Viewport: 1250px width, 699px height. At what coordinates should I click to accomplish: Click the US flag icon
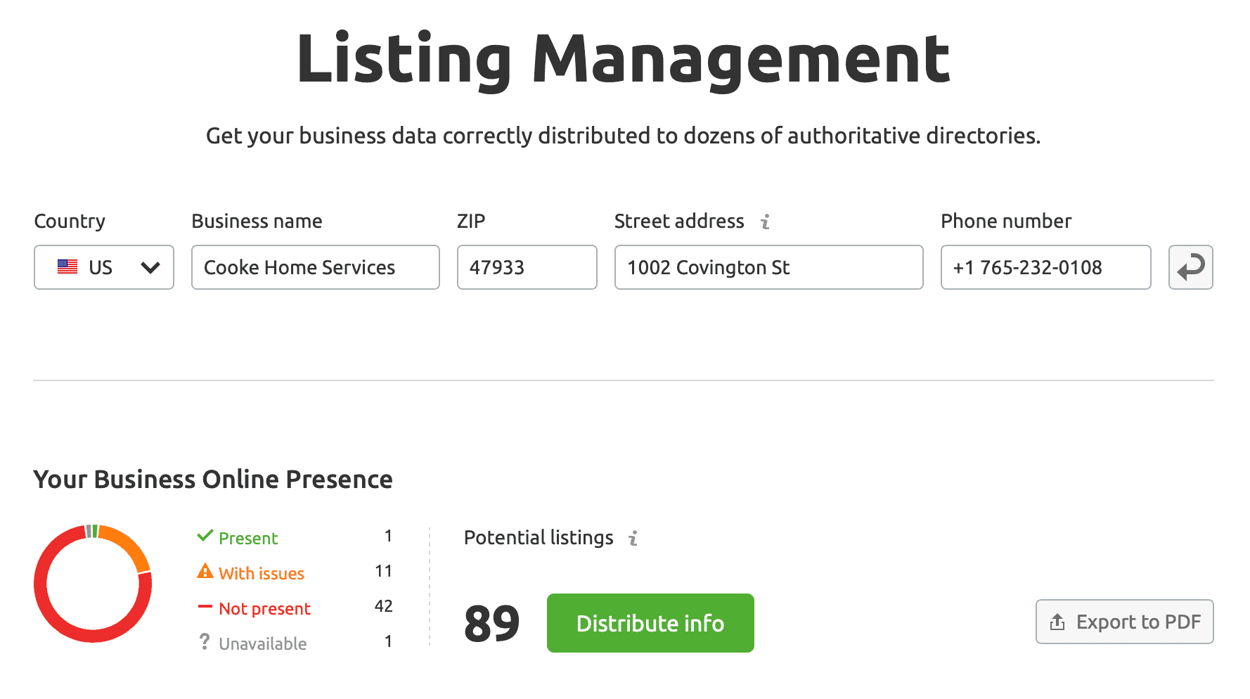67,267
